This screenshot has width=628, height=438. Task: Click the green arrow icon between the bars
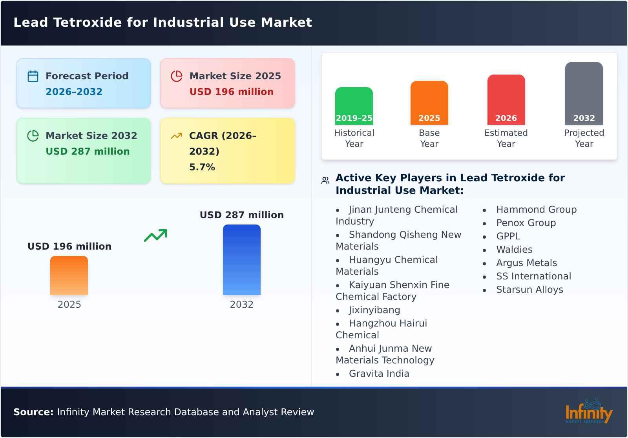point(155,235)
